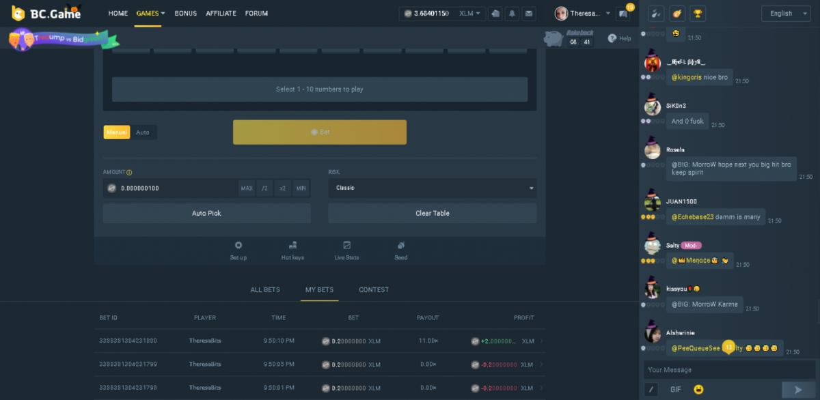Viewport: 820px width, 400px height.
Task: Expand the XLM currency selector
Action: 471,13
